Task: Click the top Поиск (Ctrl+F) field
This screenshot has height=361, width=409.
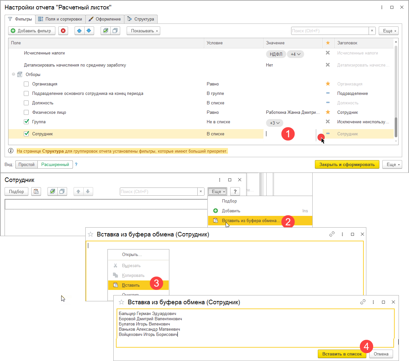Action: [x=330, y=31]
